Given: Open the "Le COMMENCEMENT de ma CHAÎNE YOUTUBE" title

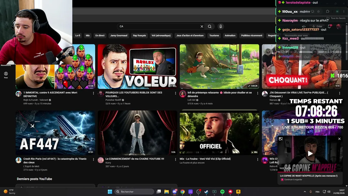Looking at the screenshot, I should pyautogui.click(x=135, y=159).
